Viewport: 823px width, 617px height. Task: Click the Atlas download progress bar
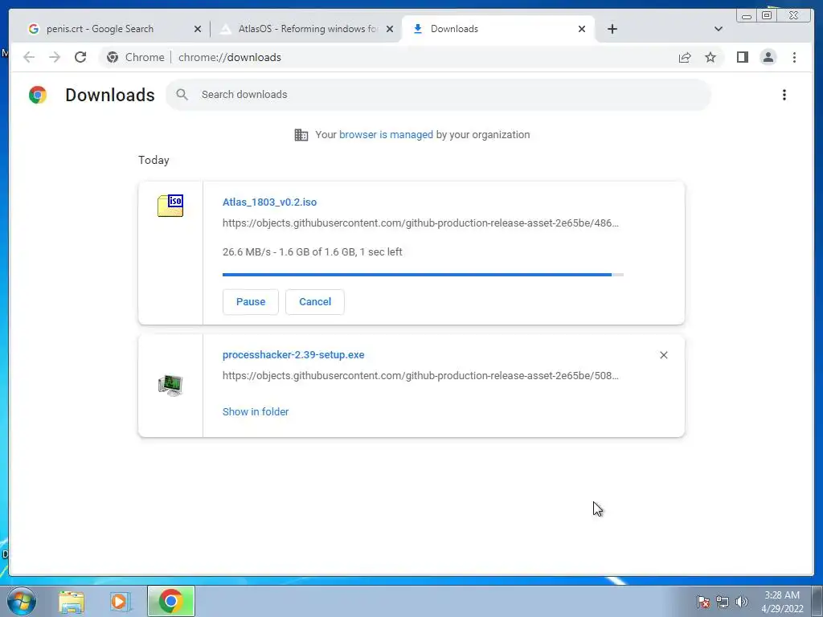pyautogui.click(x=423, y=275)
